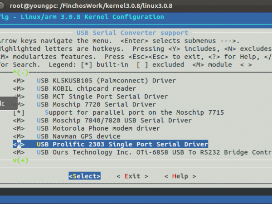The height and width of the screenshot is (204, 272).
Task: Toggle the <M> marker beside Navman GPS device
Action: 19,136
